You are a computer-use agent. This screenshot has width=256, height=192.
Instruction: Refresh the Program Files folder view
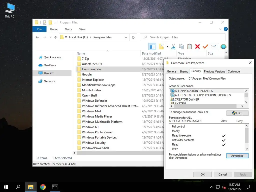[133, 37]
